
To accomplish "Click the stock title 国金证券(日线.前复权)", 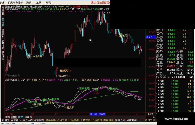I will coord(17,7).
